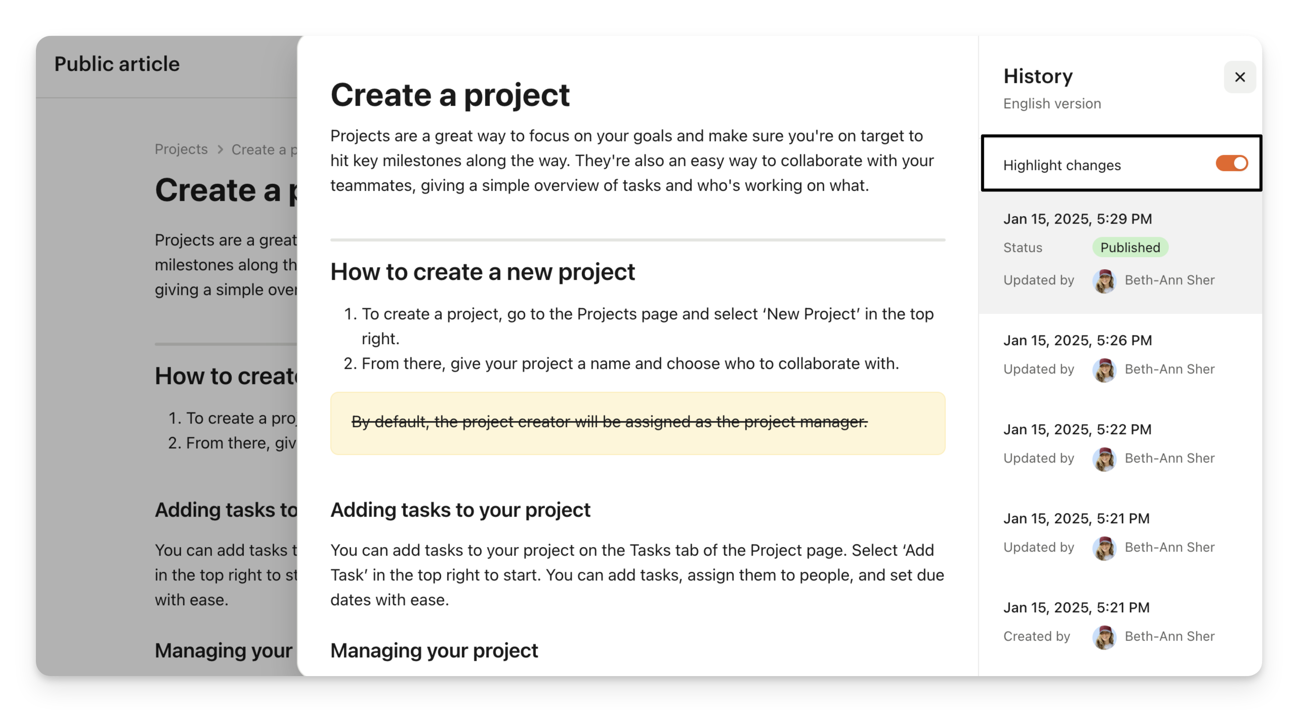Open the Jan 15, 5:26 PM version

click(1077, 341)
